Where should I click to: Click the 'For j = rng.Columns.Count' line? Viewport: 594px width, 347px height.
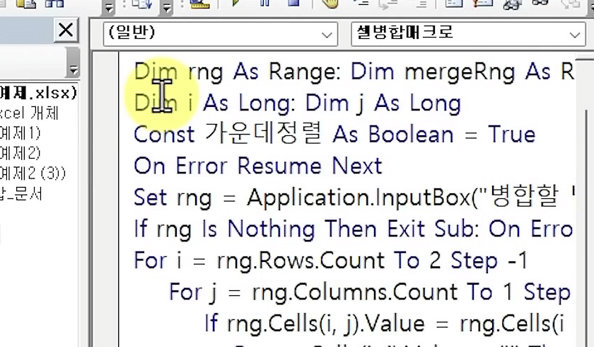pyautogui.click(x=370, y=292)
